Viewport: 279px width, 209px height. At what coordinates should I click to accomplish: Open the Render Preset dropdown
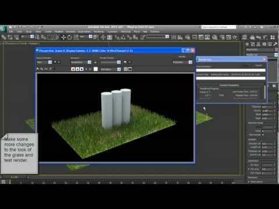click(110, 62)
